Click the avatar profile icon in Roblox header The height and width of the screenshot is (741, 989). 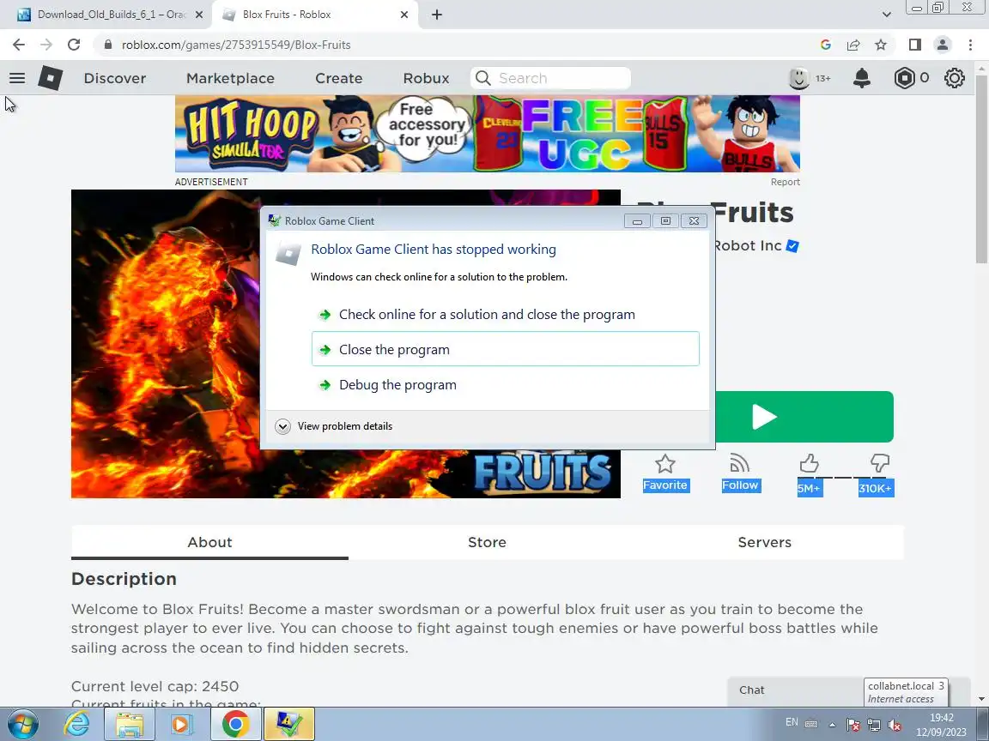click(x=799, y=78)
